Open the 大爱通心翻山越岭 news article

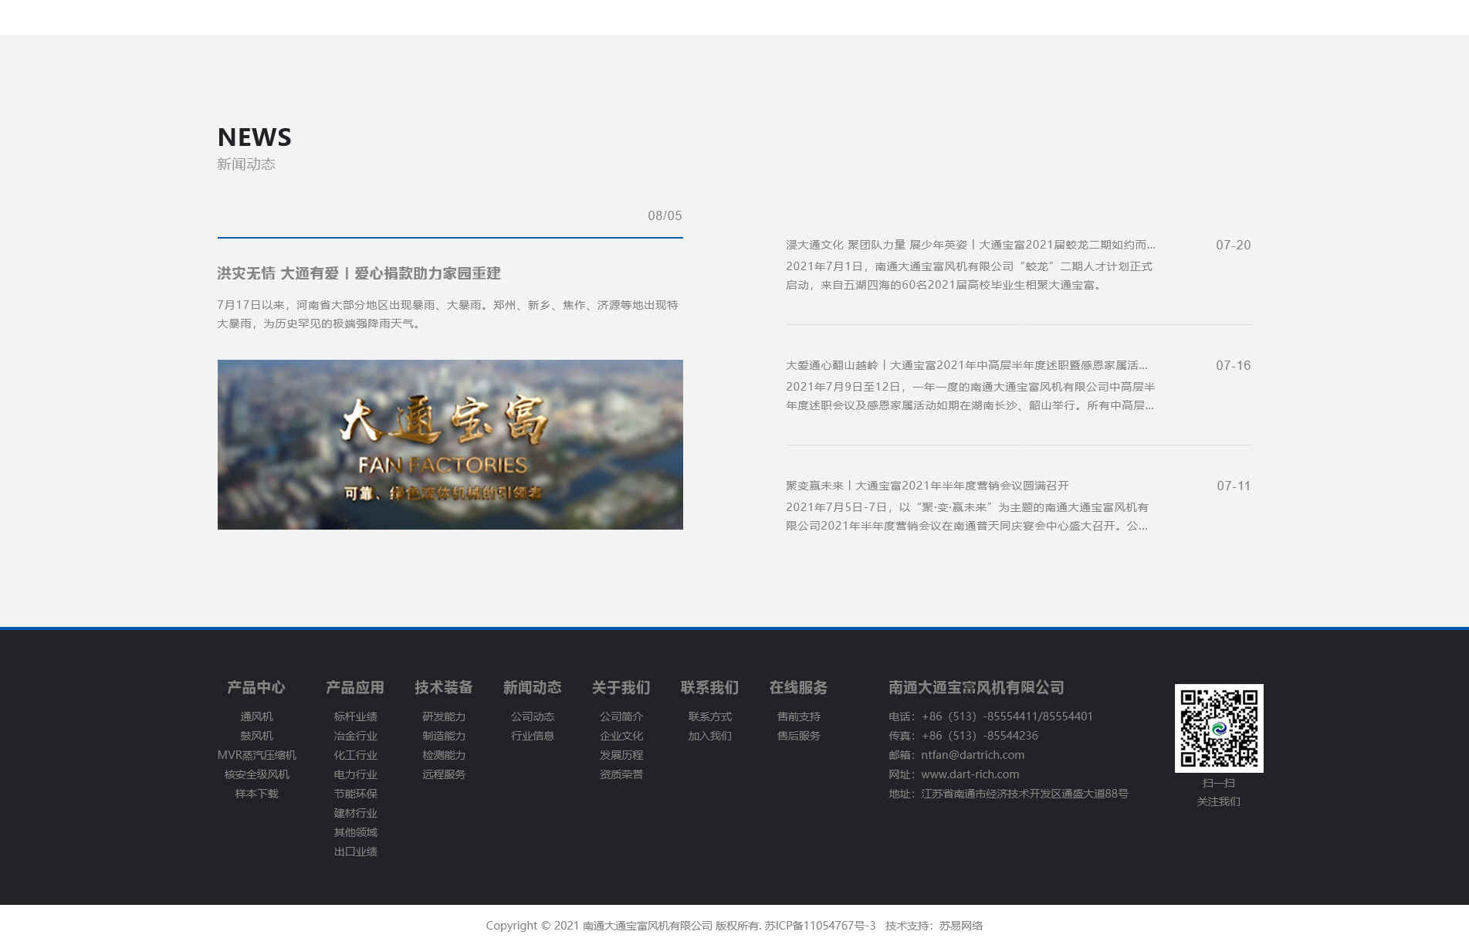966,365
